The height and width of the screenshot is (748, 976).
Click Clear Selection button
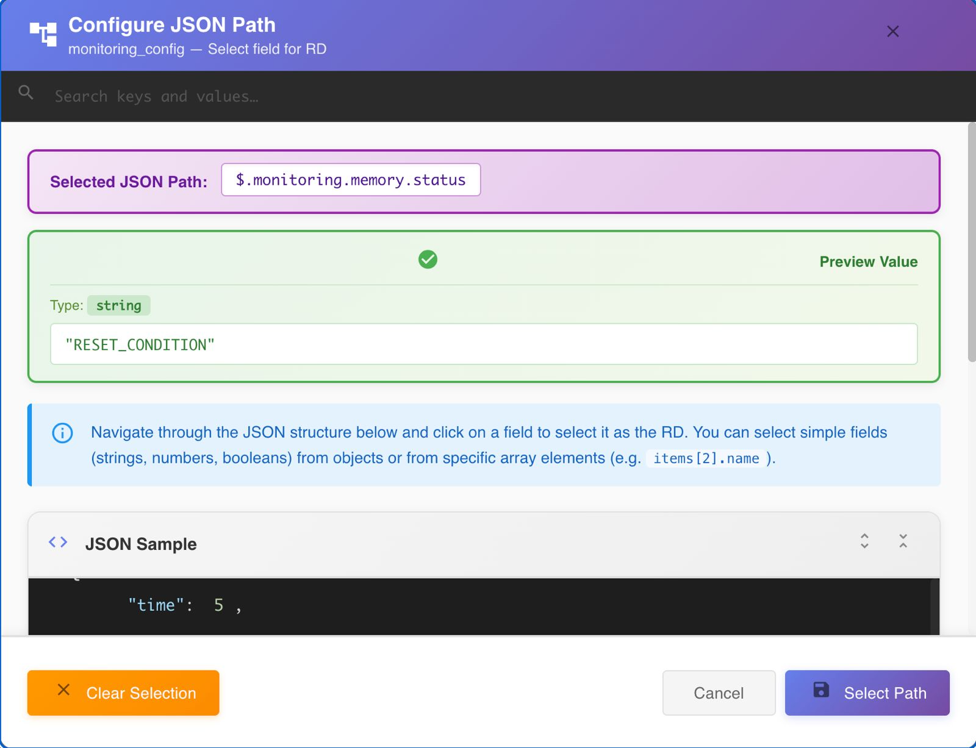pyautogui.click(x=123, y=693)
